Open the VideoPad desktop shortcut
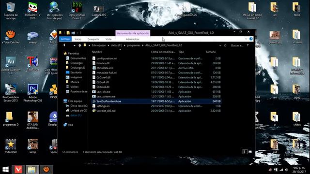Image resolution: width=310 pixels, height=174 pixels. point(11,146)
